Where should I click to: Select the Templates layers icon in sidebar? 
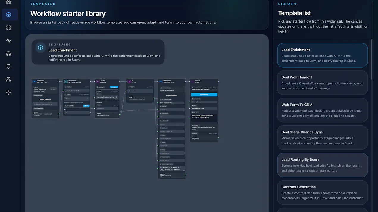click(x=8, y=15)
